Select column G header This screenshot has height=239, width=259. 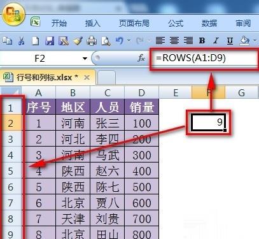(242, 92)
